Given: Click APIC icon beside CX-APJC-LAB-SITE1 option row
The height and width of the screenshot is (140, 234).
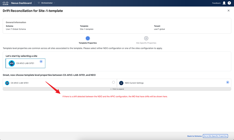Looking at the screenshot, I should click(7, 83).
